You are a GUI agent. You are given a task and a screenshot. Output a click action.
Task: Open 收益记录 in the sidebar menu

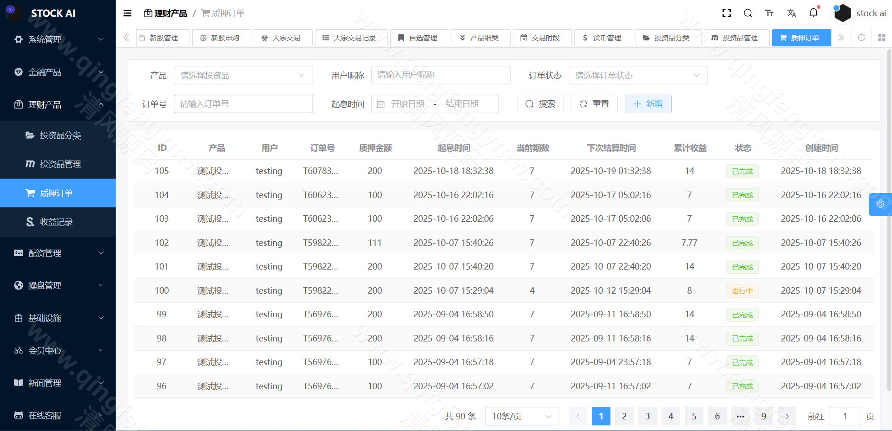tap(57, 222)
